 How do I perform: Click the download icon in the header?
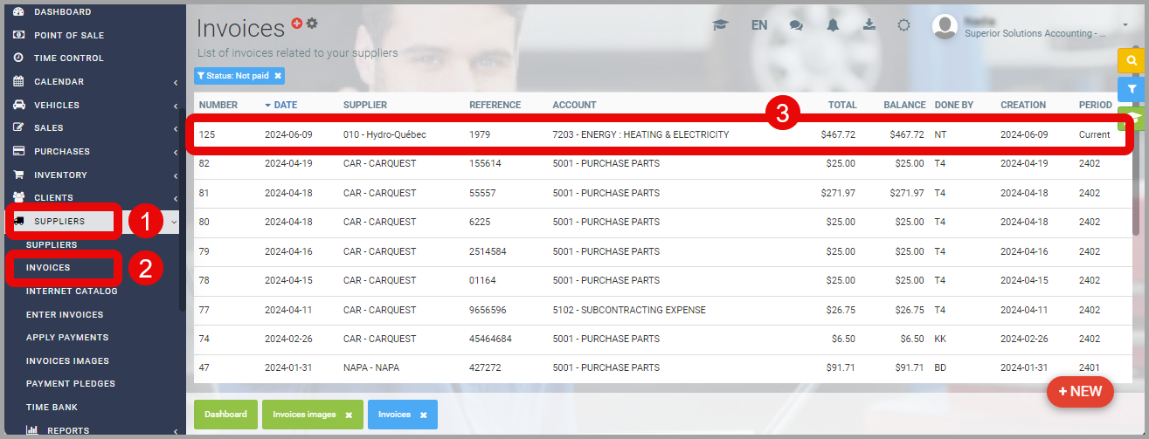pyautogui.click(x=869, y=24)
